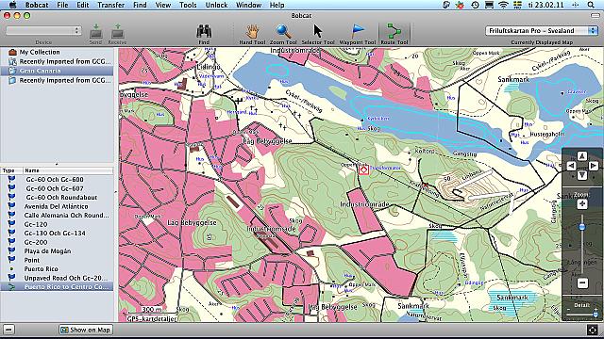Choose the Selector Tool arrow
The image size is (604, 339).
coord(317,31)
